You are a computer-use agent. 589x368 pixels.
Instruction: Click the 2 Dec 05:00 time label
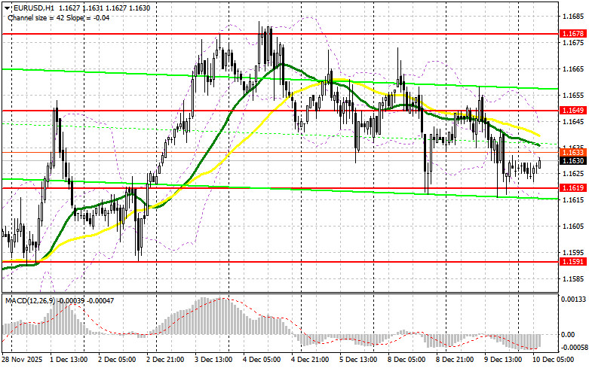tap(117, 360)
